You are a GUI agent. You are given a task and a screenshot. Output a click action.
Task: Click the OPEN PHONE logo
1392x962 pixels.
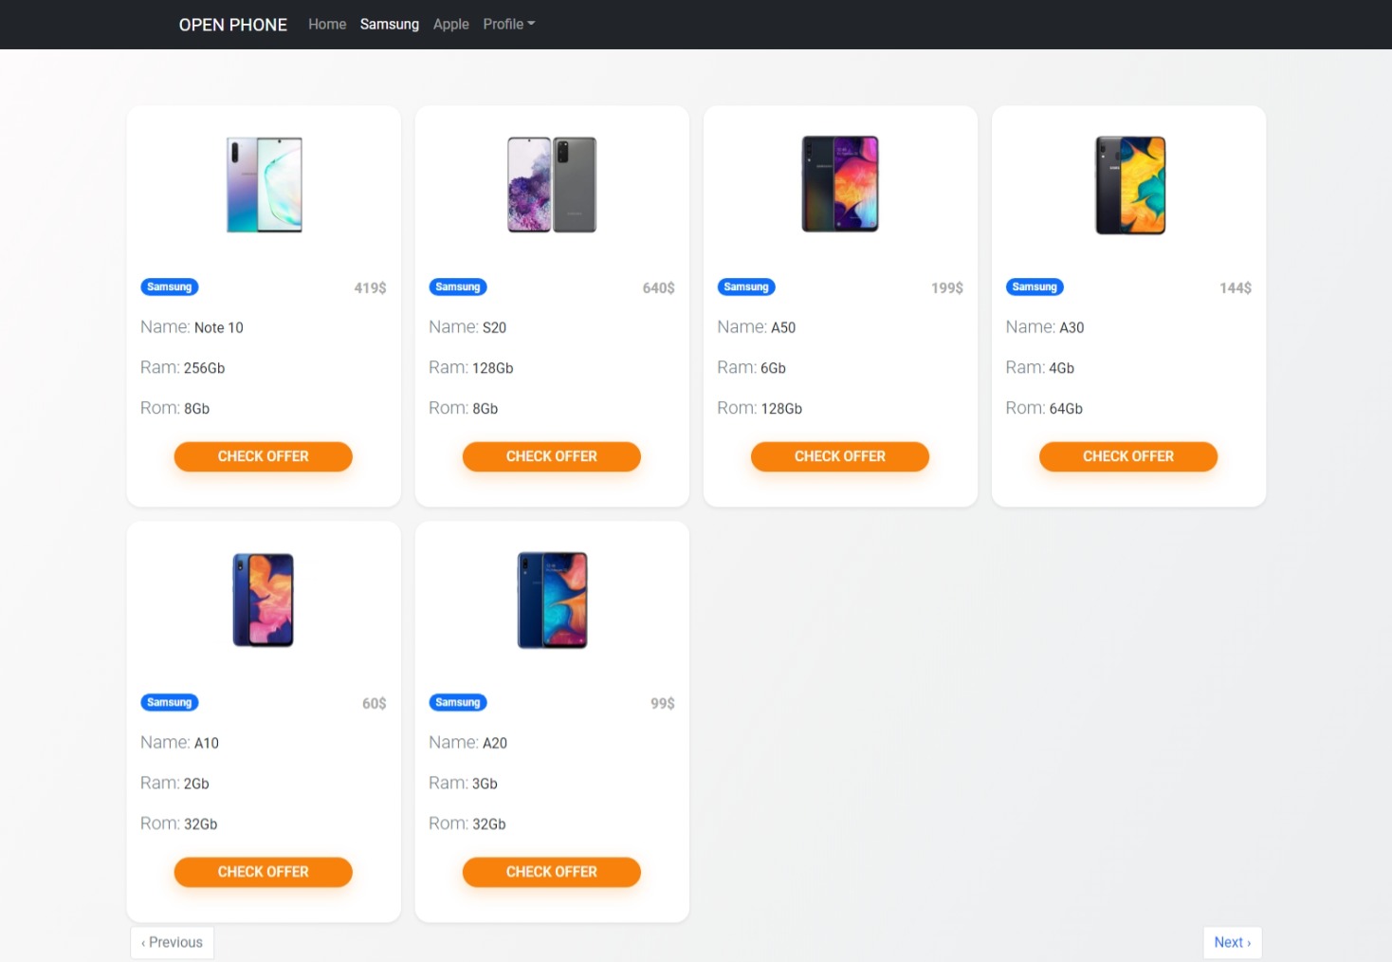pos(232,24)
